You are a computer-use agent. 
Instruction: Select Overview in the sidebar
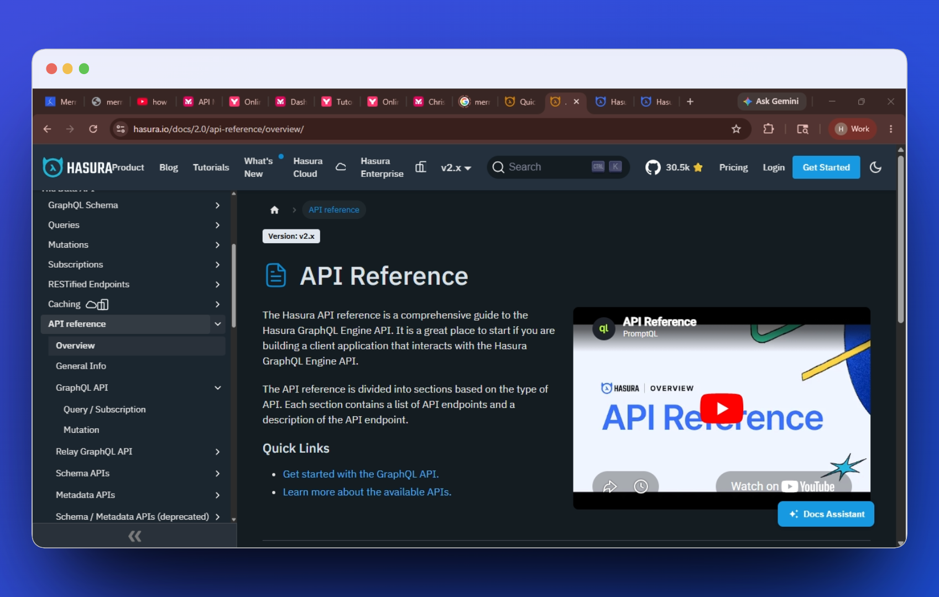point(137,345)
